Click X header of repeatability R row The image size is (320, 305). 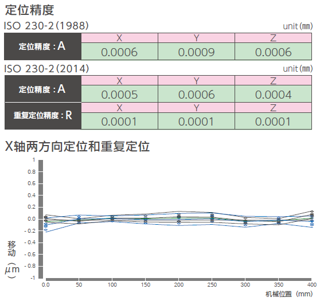pos(119,108)
